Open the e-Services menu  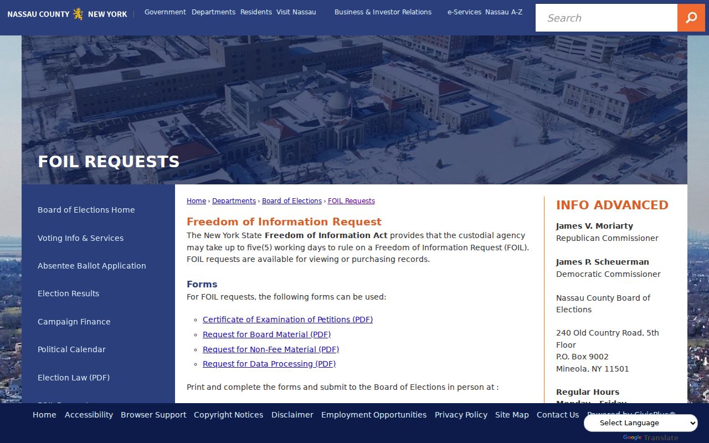(464, 12)
